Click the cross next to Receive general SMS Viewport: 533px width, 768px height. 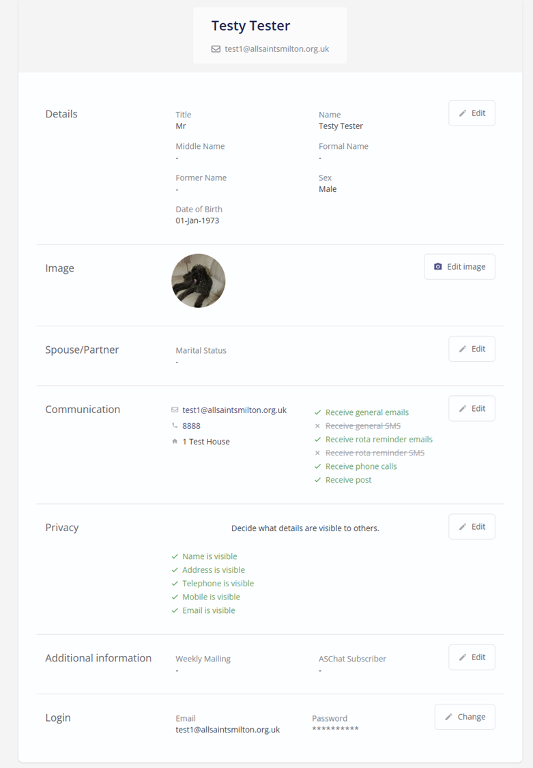coord(317,426)
